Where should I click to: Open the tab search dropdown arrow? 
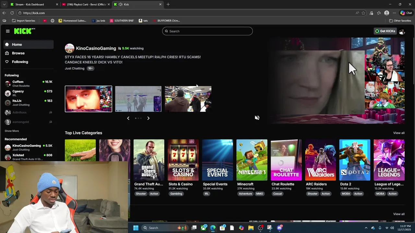(x=4, y=5)
